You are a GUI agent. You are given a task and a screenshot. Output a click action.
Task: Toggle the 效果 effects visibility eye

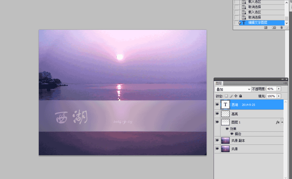coord(227,129)
